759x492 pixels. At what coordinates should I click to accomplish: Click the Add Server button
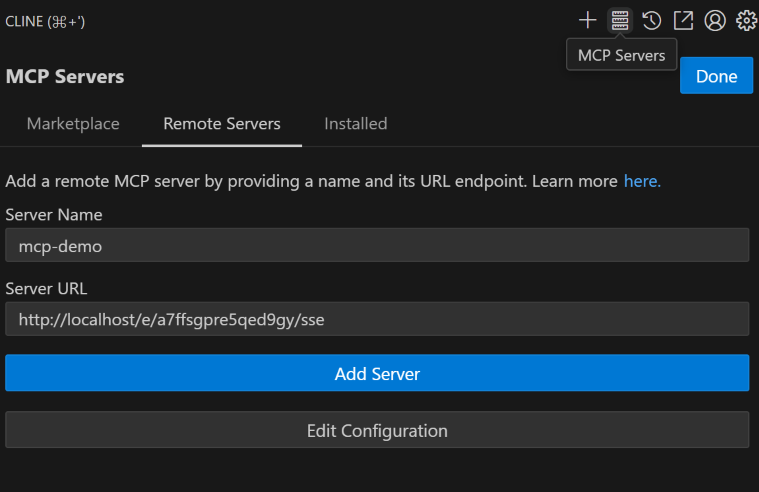click(377, 373)
